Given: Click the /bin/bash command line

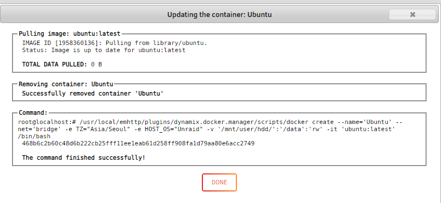Looking at the screenshot, I should [x=34, y=137].
